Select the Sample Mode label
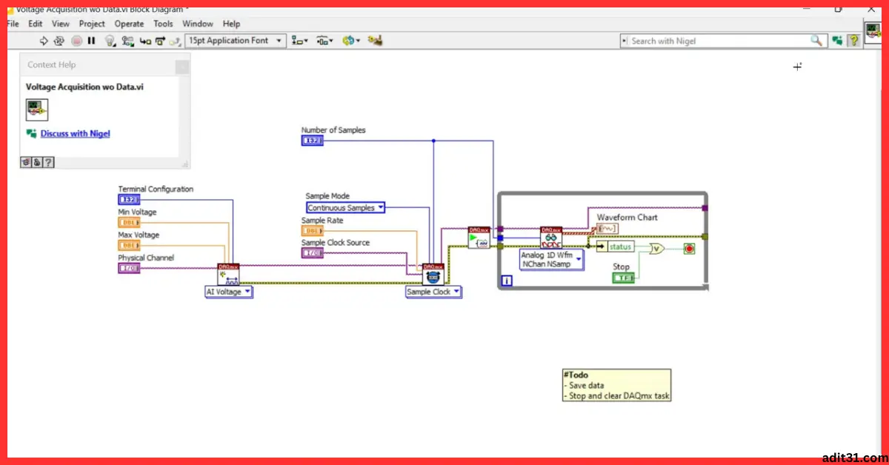This screenshot has width=889, height=465. click(x=327, y=196)
